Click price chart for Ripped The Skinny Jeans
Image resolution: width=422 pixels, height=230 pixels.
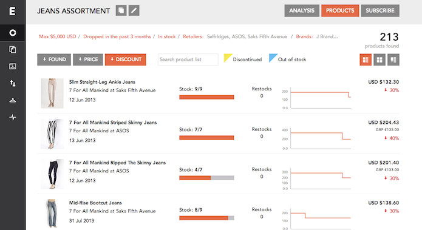pos(316,179)
